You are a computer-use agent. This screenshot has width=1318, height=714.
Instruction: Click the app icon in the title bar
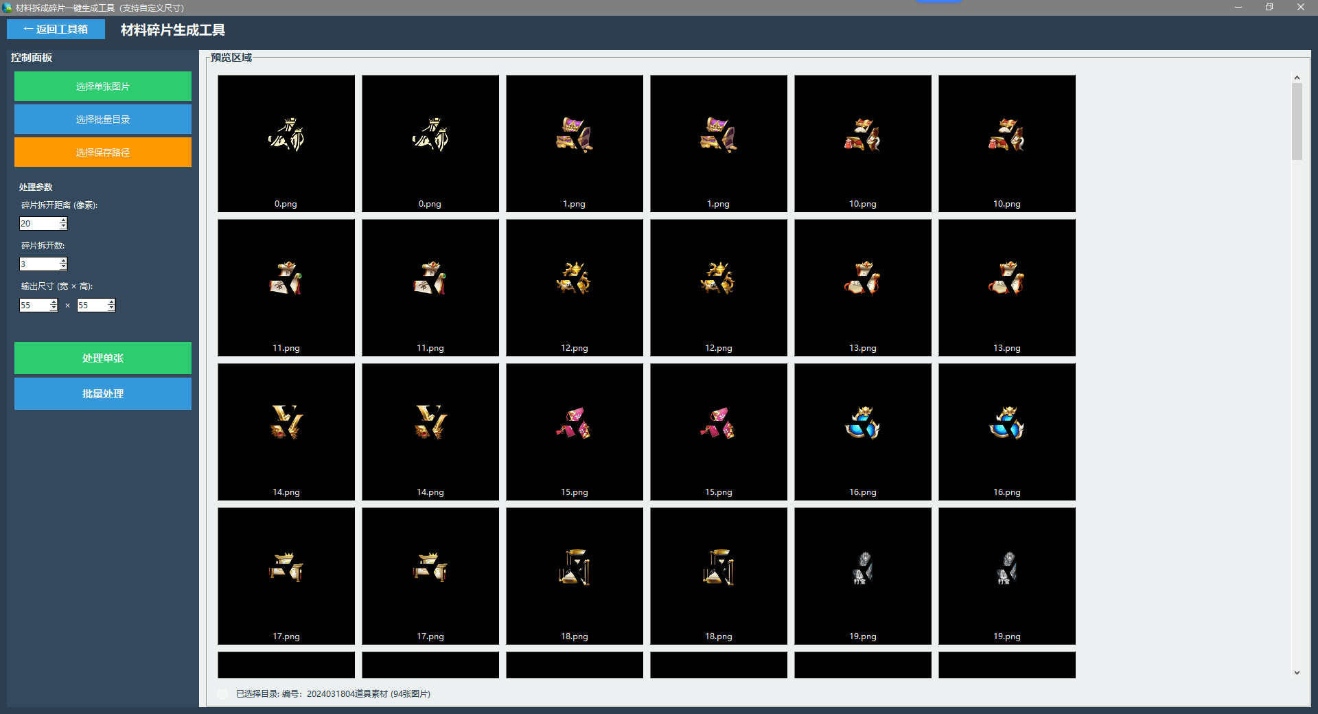coord(7,8)
